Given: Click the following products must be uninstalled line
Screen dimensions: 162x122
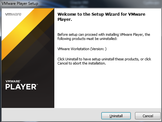Looking at the screenshot, I should [87, 39].
